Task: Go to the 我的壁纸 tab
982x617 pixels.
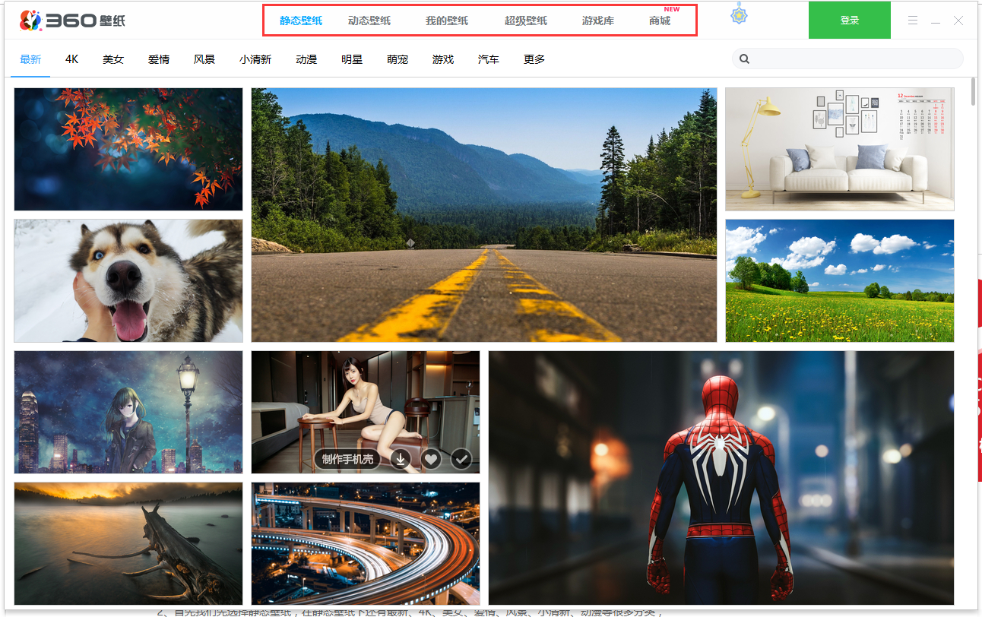Action: (447, 21)
